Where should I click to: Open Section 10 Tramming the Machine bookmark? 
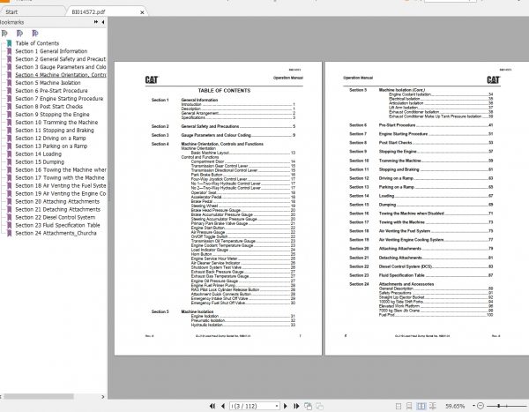(56, 123)
